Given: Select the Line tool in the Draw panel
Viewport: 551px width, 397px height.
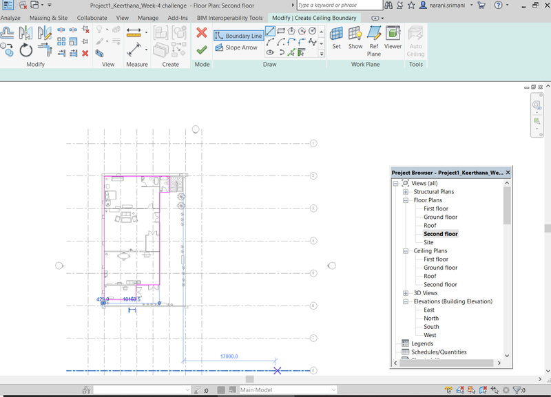Looking at the screenshot, I should coord(270,31).
